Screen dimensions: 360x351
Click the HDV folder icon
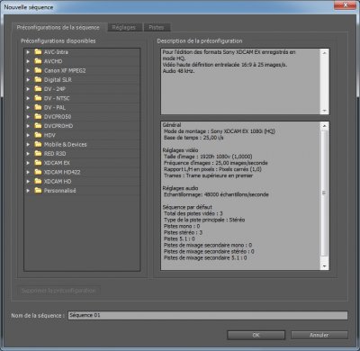click(38, 135)
